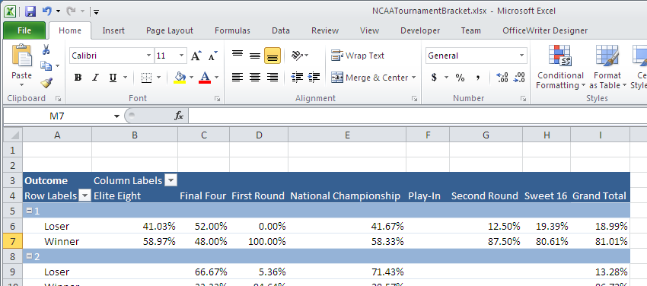Increase font size with Grow Font icon

tap(196, 56)
